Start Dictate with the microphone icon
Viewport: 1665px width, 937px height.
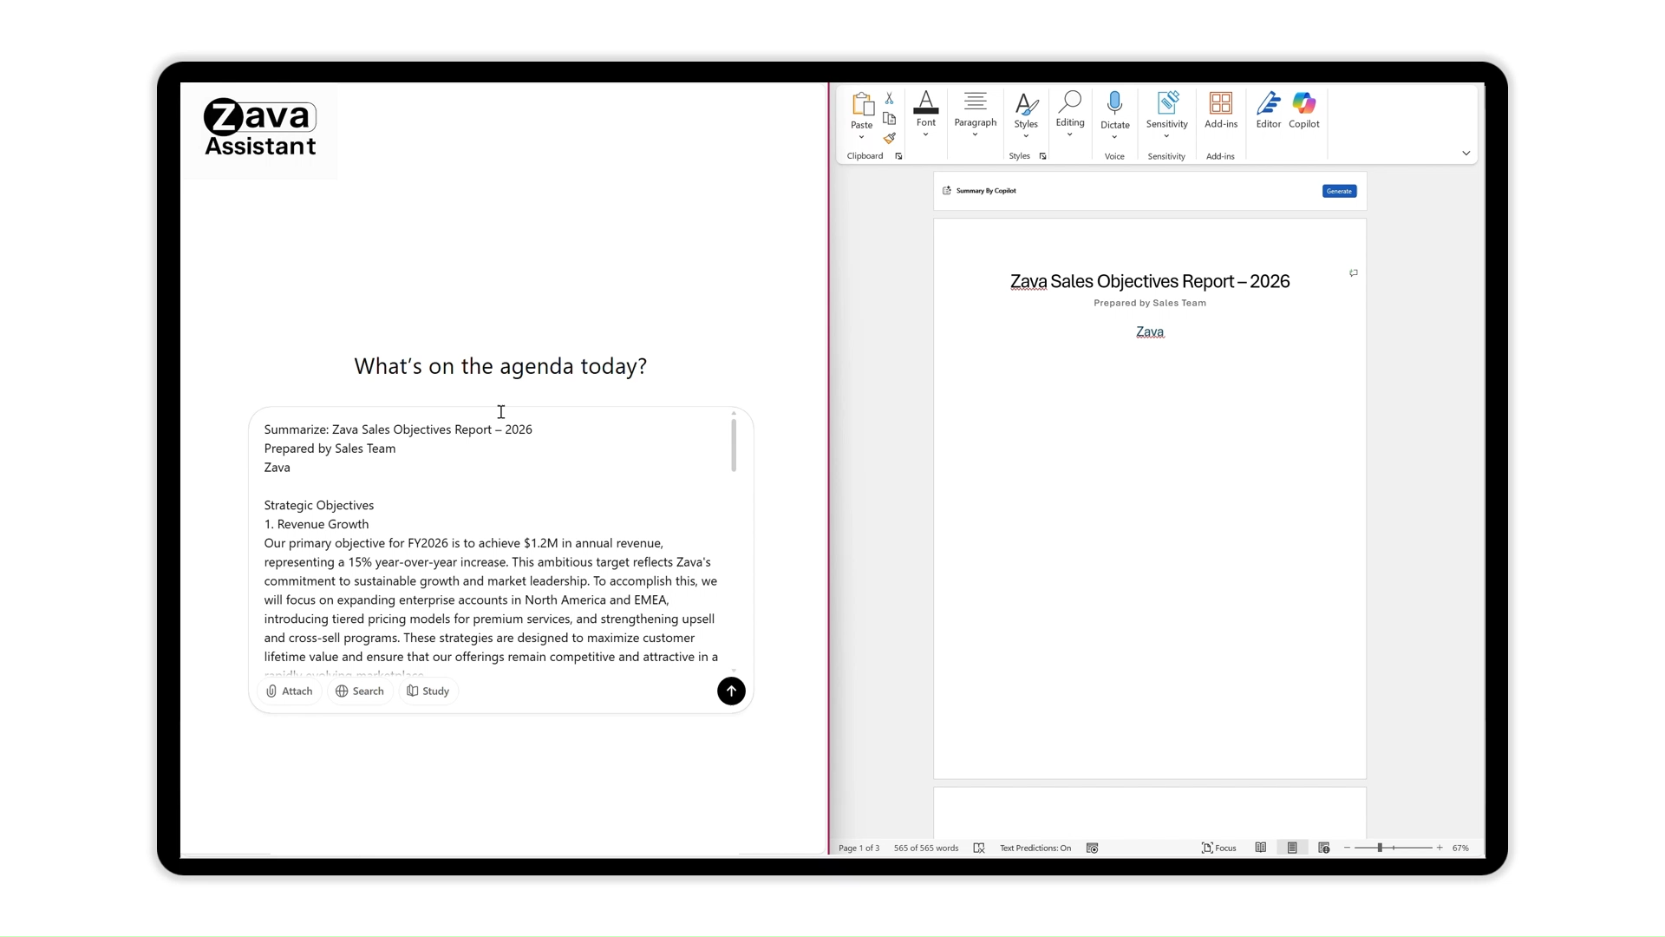[1115, 103]
